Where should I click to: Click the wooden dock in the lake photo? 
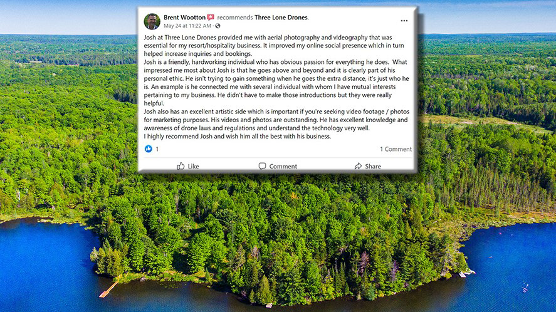[110, 288]
